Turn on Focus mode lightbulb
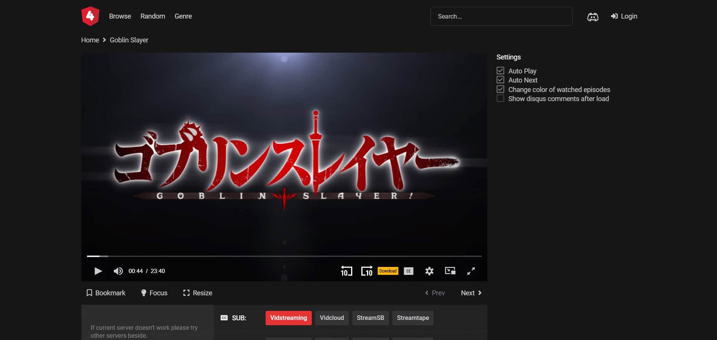This screenshot has width=717, height=340. pyautogui.click(x=154, y=293)
